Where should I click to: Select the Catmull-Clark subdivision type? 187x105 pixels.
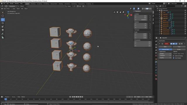click(165, 49)
